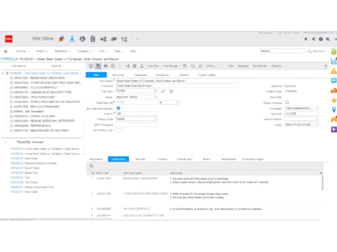Click the Approval toolbar button

(243, 66)
